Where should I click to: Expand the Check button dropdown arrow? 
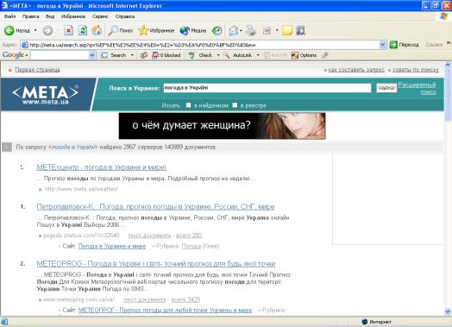pos(218,55)
